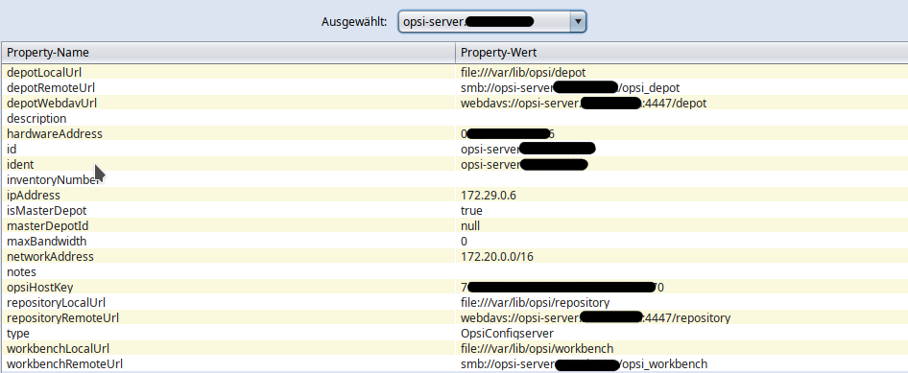Select the type property name
Screen dimensions: 908x373
tap(18, 333)
